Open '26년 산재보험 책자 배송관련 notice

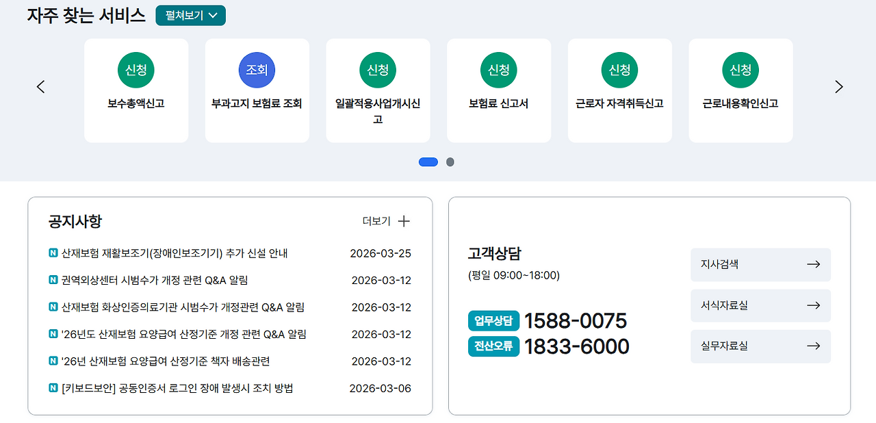(166, 361)
